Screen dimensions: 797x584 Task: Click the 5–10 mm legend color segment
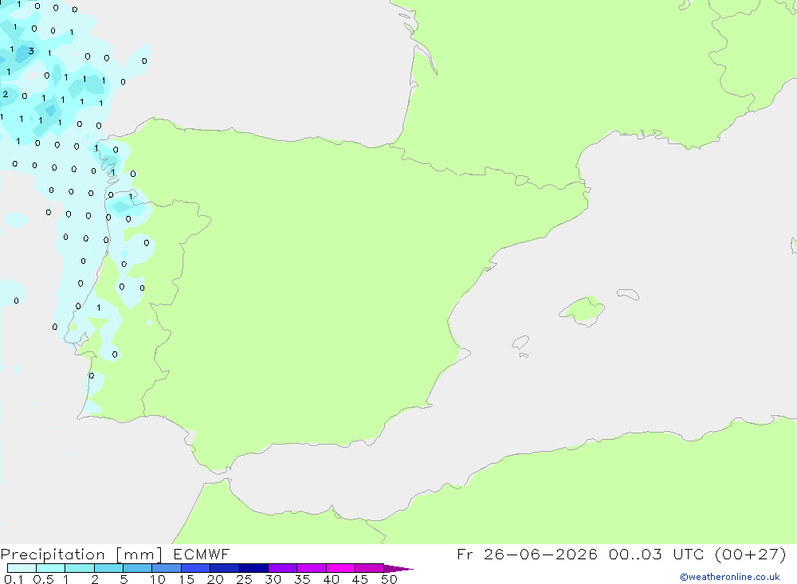(x=138, y=568)
